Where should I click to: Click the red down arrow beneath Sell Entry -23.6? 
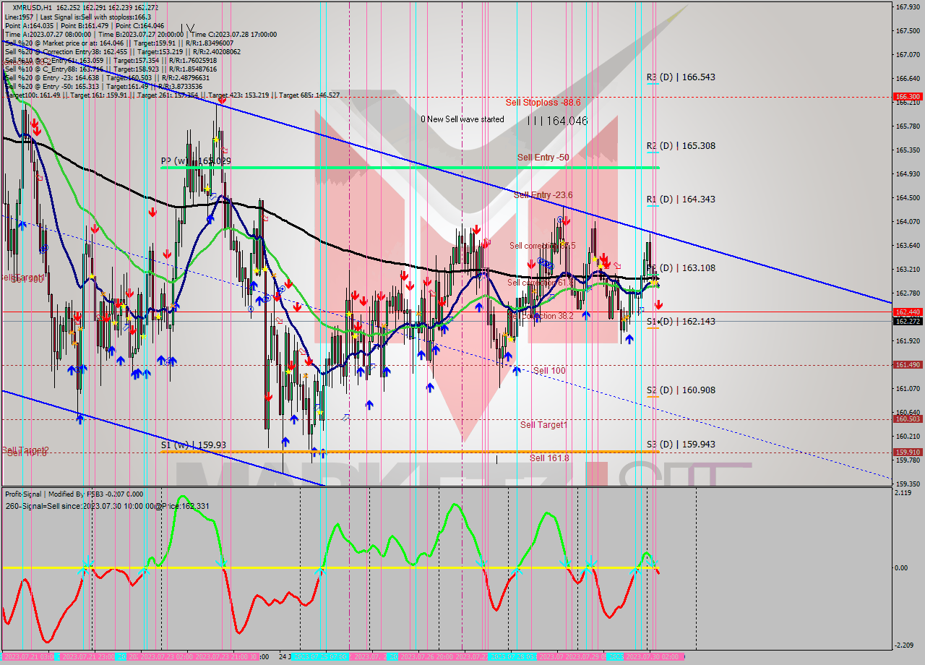(x=566, y=220)
